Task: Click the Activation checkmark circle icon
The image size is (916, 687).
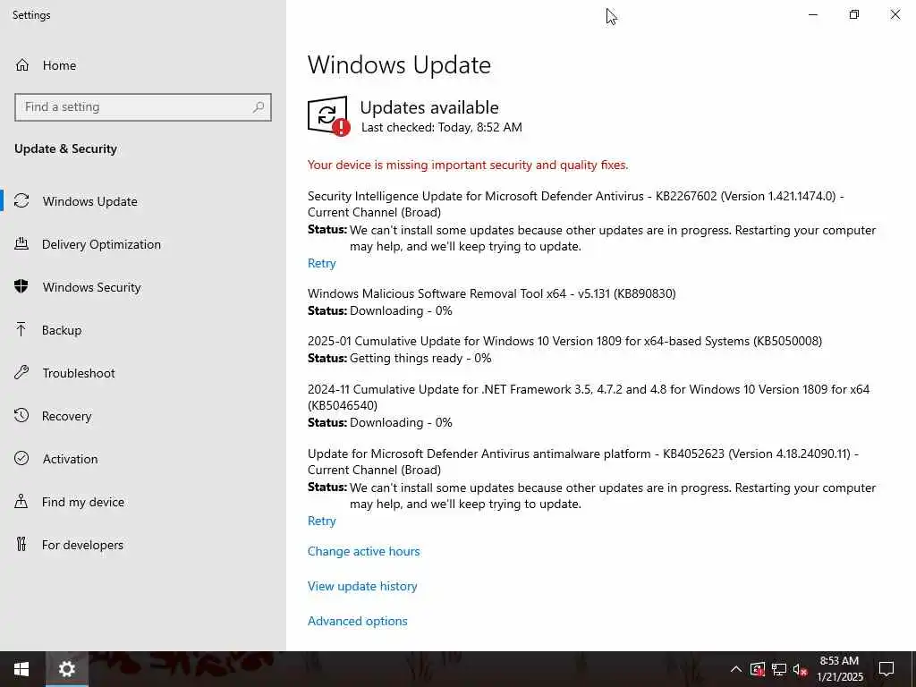Action: point(21,458)
